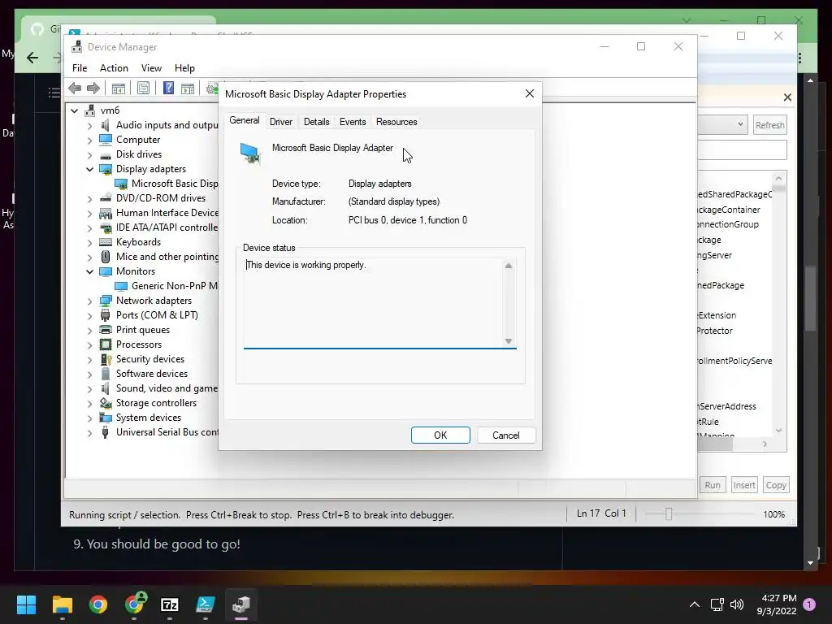Click the Keyboards category icon
This screenshot has height=624, width=832.
tap(106, 242)
